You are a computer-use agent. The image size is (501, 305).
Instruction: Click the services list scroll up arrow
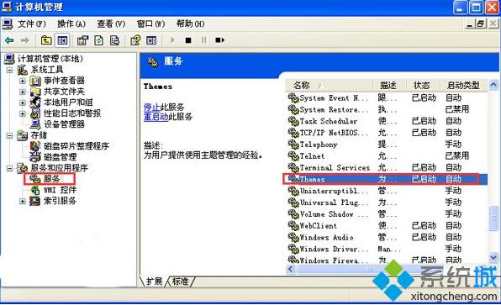click(493, 85)
